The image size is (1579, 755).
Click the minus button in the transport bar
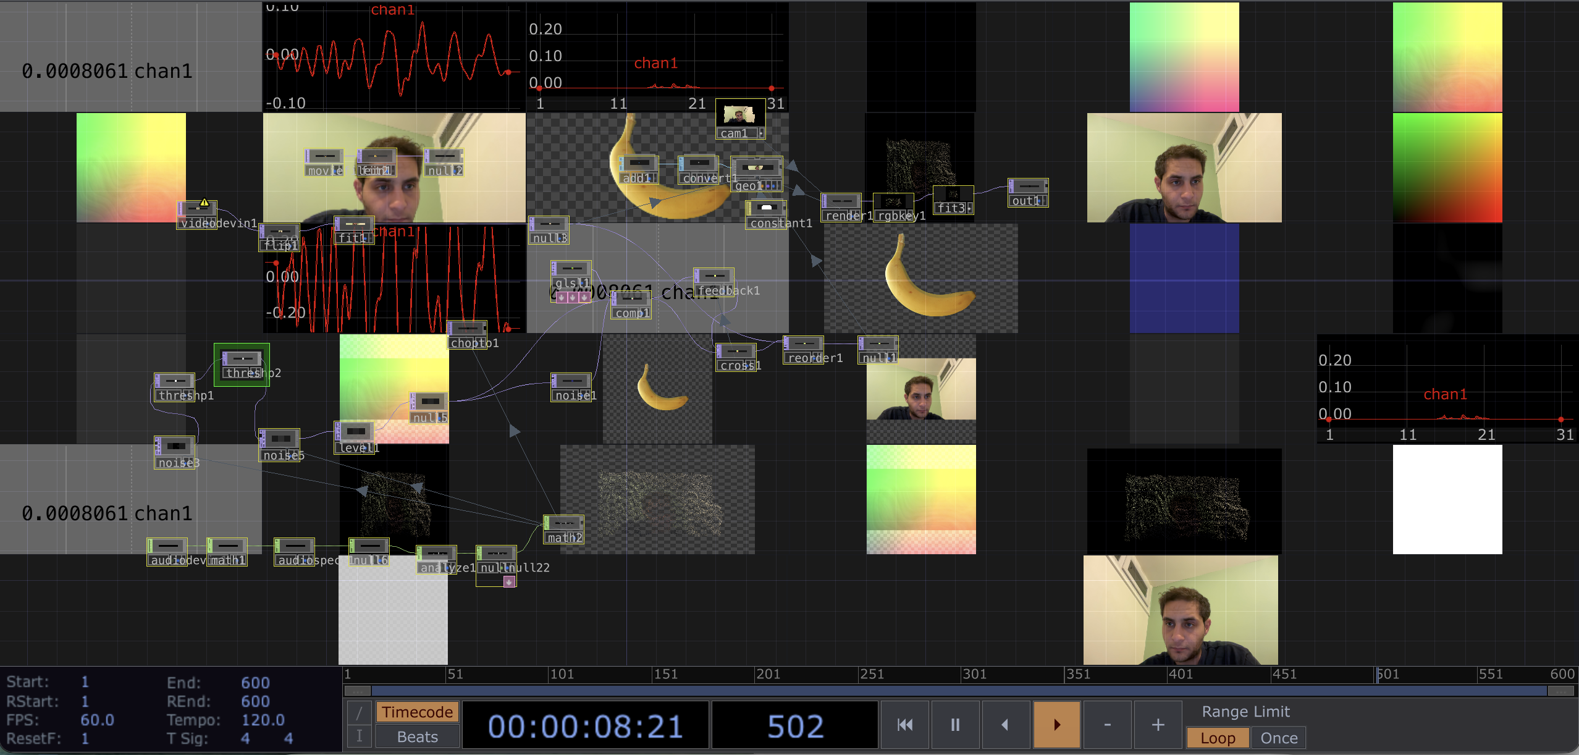pyautogui.click(x=1106, y=724)
